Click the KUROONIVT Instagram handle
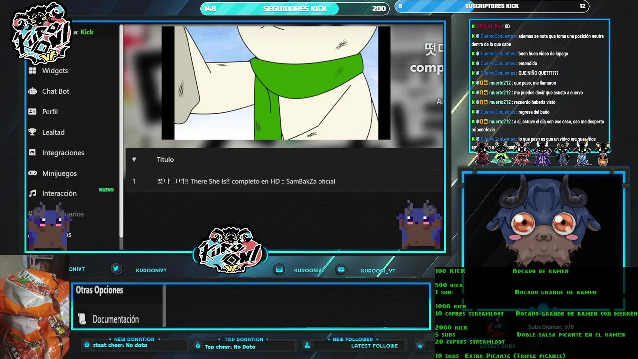This screenshot has height=359, width=638. coord(309,270)
